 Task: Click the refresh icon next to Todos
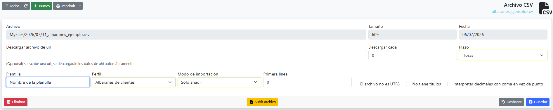pyautogui.click(x=26, y=6)
